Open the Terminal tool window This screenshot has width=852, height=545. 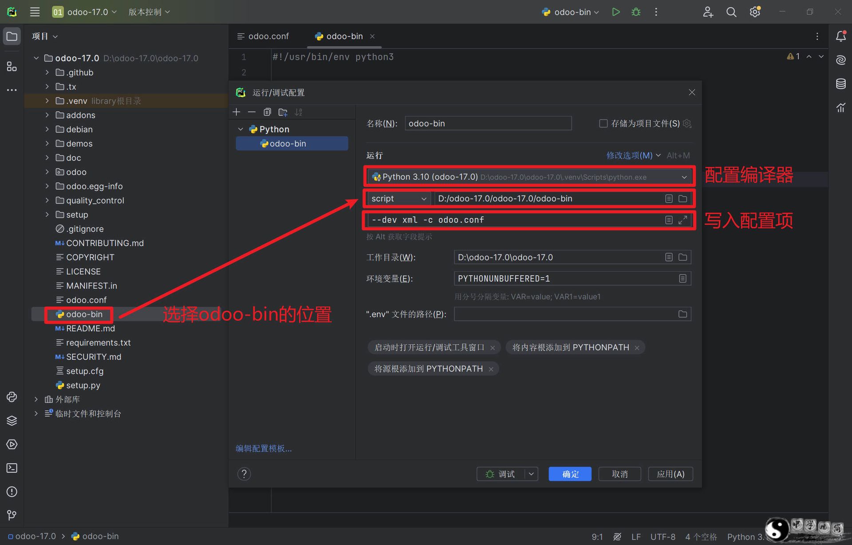pyautogui.click(x=12, y=468)
